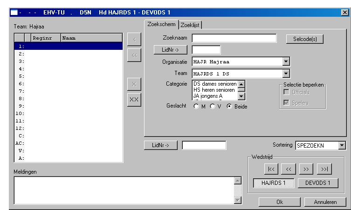Switch to the Zoeklijst tab
The width and height of the screenshot is (351, 210).
pos(190,25)
